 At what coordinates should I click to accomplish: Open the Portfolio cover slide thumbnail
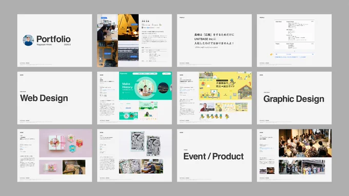click(54, 40)
